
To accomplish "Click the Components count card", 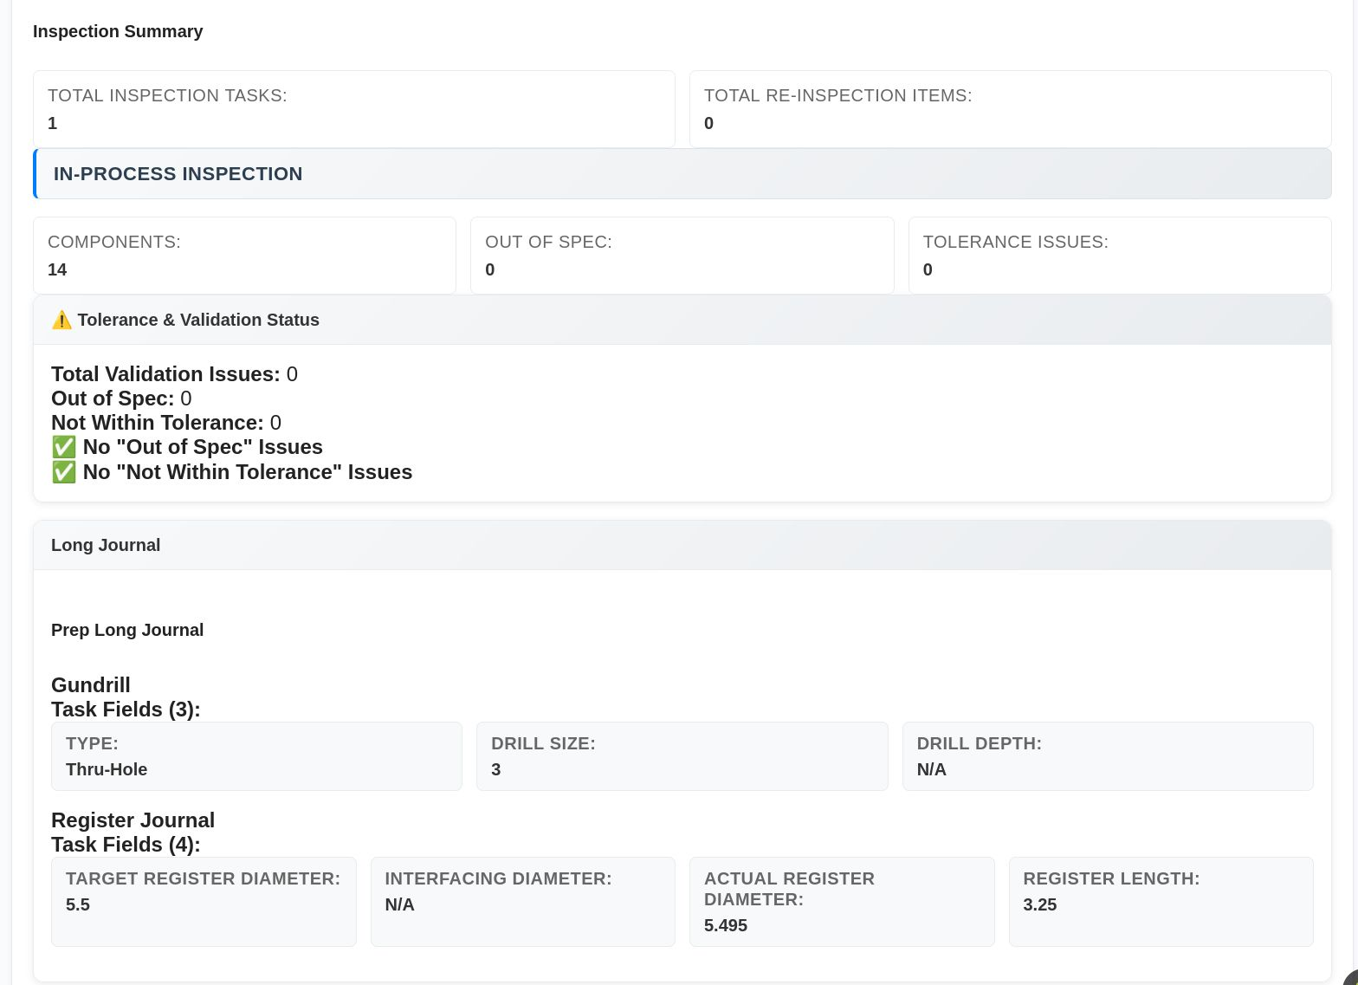I will tap(244, 256).
